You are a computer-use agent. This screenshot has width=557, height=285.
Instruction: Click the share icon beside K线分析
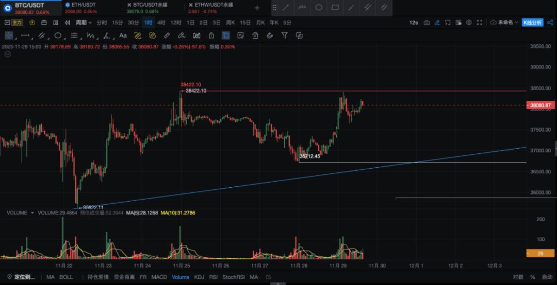tap(549, 23)
